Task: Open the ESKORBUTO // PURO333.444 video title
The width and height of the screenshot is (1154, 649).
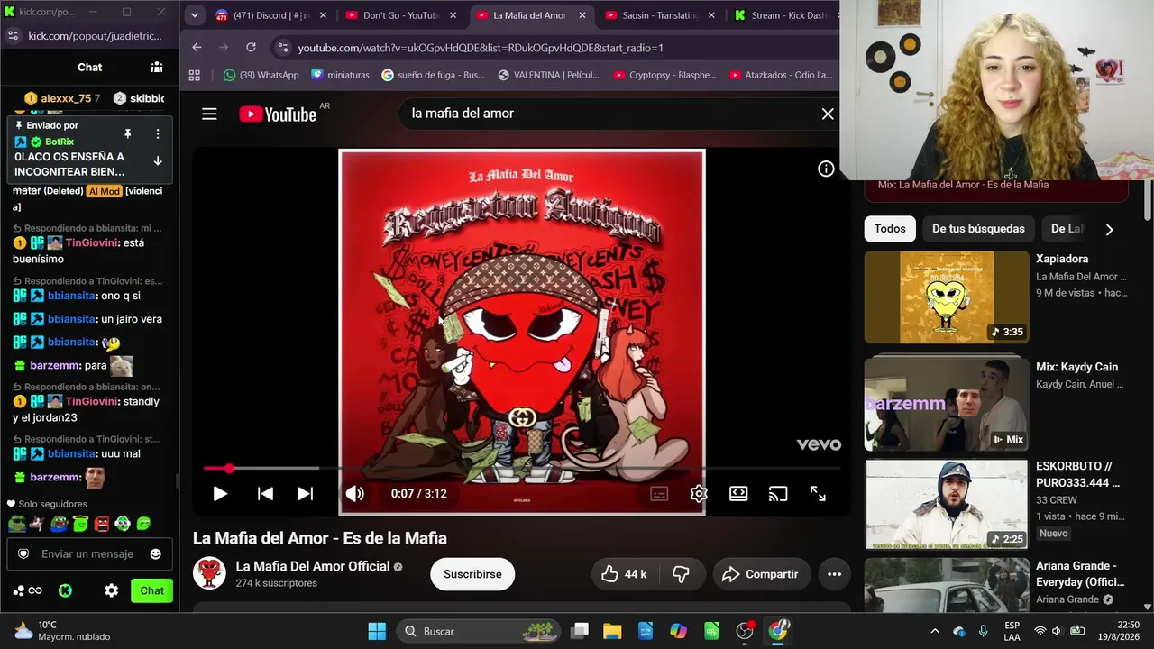Action: point(1078,474)
